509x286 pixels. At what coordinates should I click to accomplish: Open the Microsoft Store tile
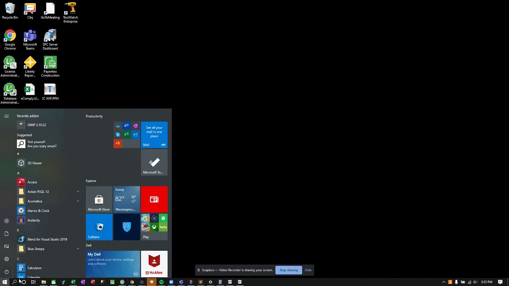tap(99, 199)
